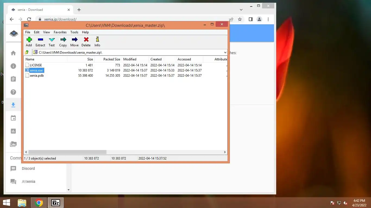The height and width of the screenshot is (208, 371).
Task: Sort by Created column header
Action: (162, 59)
